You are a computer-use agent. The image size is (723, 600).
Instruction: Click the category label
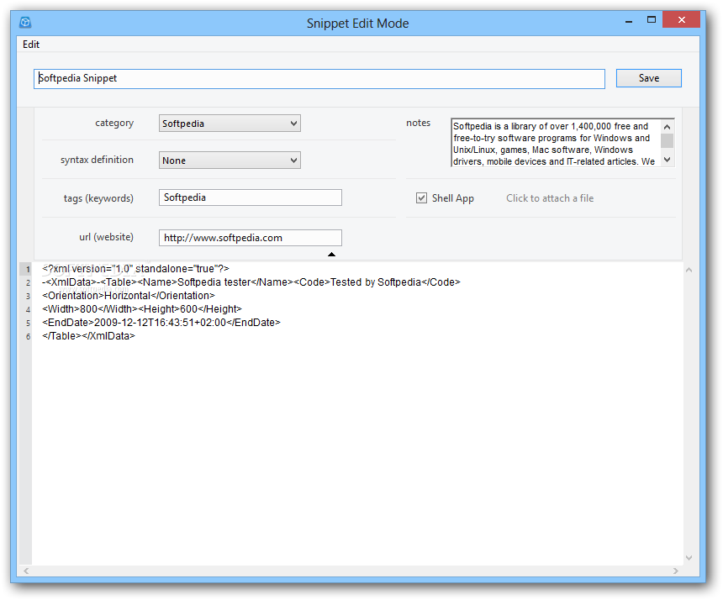tap(114, 123)
